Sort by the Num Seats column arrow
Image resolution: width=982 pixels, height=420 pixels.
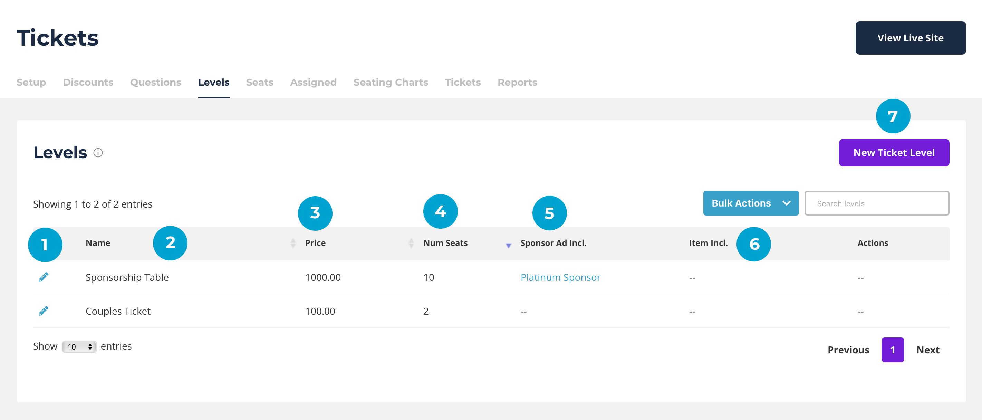pos(508,245)
